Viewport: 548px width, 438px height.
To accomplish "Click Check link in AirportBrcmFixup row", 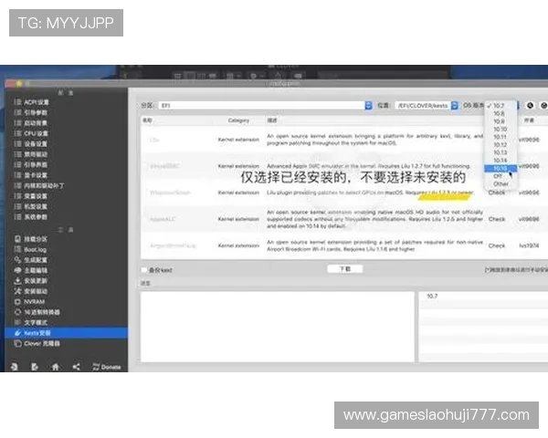I will point(497,245).
